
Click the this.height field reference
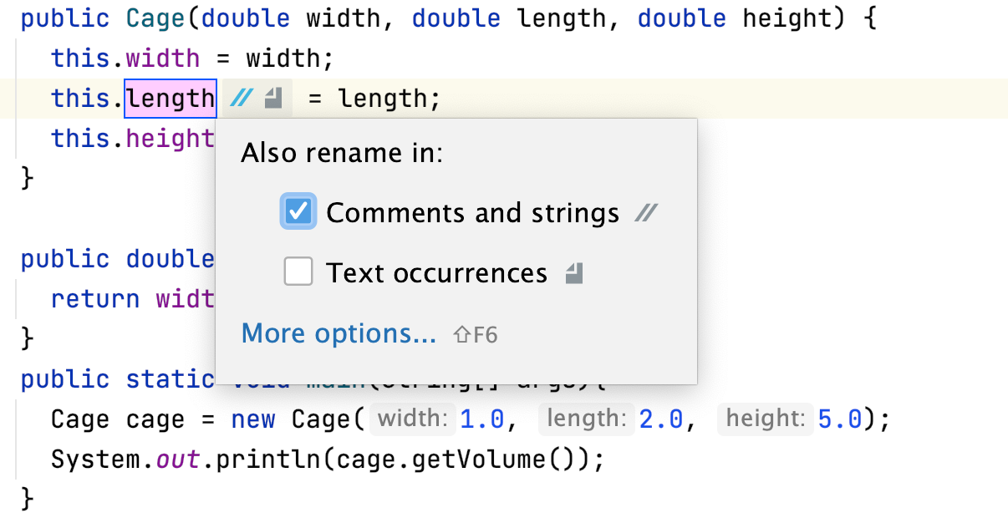click(133, 139)
